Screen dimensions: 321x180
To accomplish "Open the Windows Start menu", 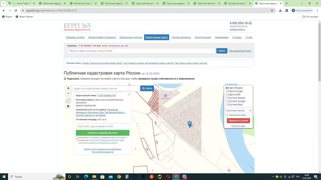I will tap(4, 177).
